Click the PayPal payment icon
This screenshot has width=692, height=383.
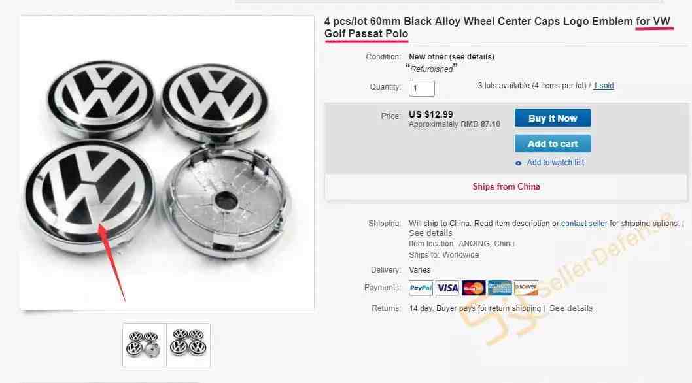pos(421,288)
